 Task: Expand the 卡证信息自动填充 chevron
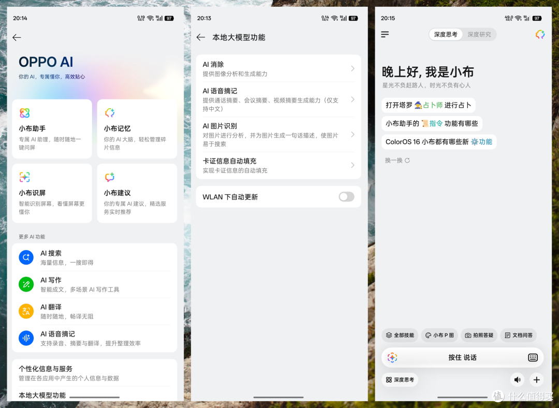click(x=352, y=165)
